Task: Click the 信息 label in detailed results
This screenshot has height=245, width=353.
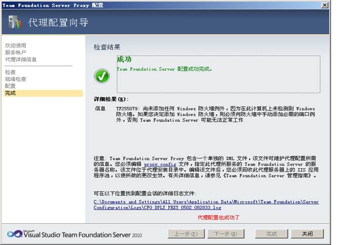Action: 100,109
